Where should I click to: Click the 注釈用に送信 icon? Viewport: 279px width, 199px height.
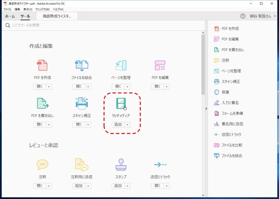(x=81, y=165)
